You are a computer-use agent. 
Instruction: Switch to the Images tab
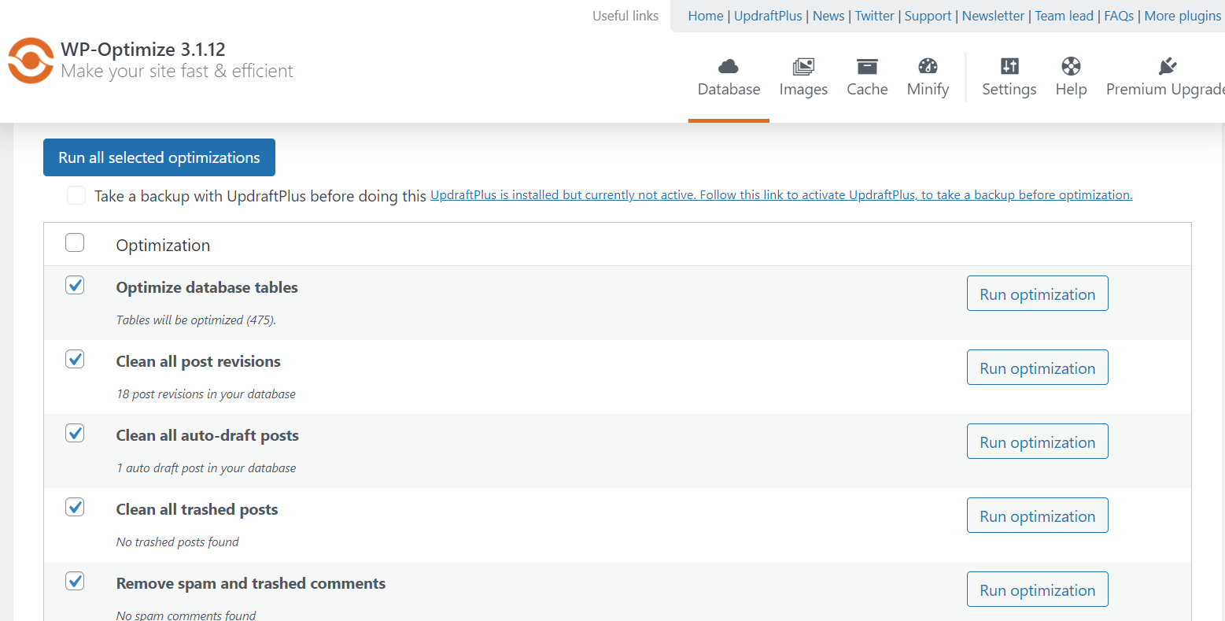803,79
